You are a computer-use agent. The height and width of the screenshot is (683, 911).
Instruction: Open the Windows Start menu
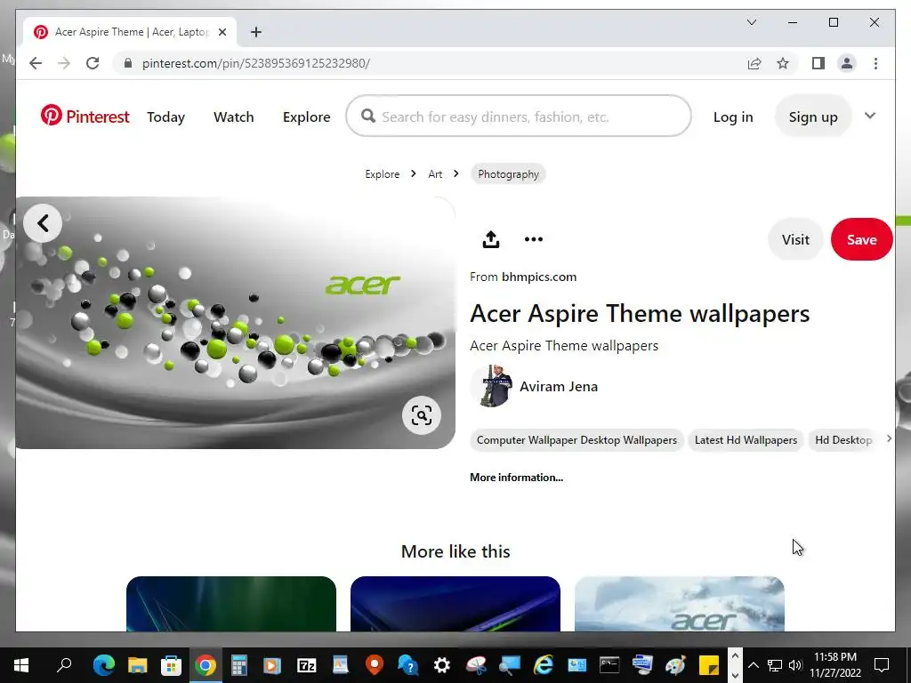click(x=21, y=665)
